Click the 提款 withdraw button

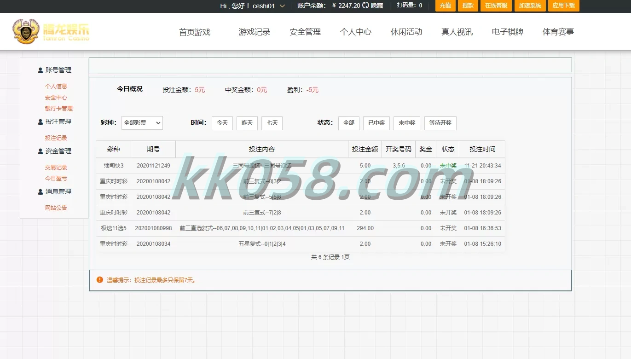pos(468,6)
